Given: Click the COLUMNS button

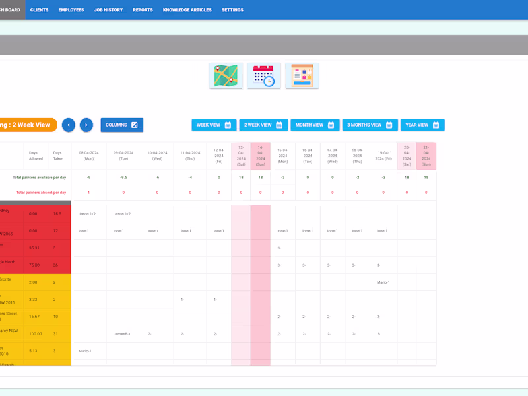Looking at the screenshot, I should (121, 125).
